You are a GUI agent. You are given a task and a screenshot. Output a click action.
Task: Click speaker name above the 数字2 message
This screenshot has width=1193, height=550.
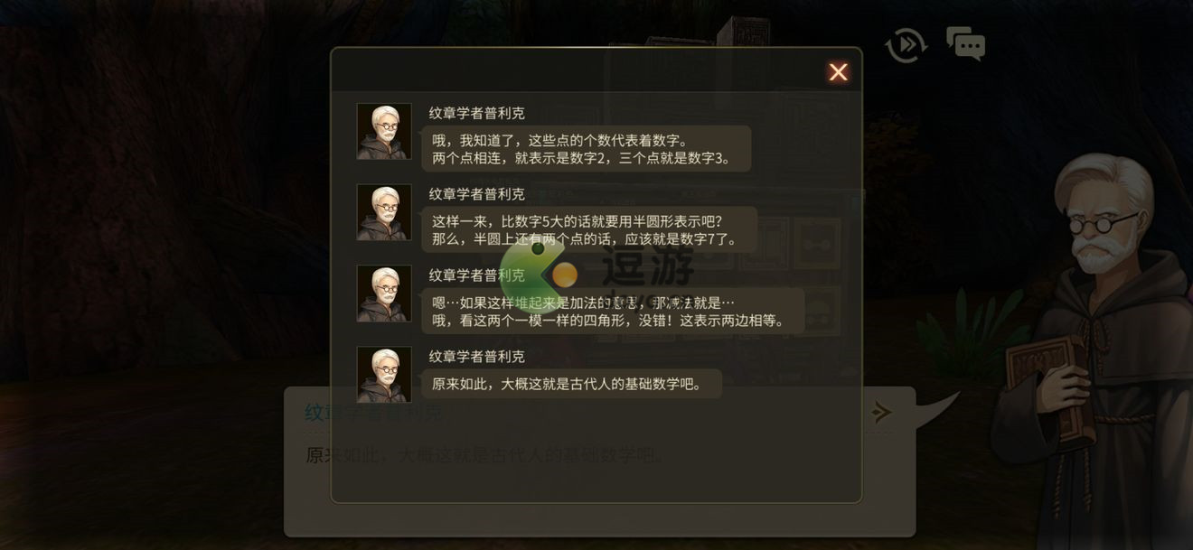pyautogui.click(x=476, y=113)
